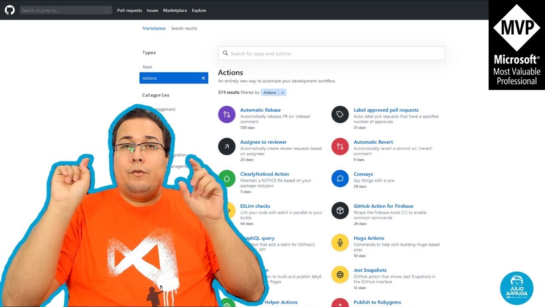Image resolution: width=545 pixels, height=307 pixels.
Task: Clear the Actions type filter in the sidebar
Action: click(203, 78)
